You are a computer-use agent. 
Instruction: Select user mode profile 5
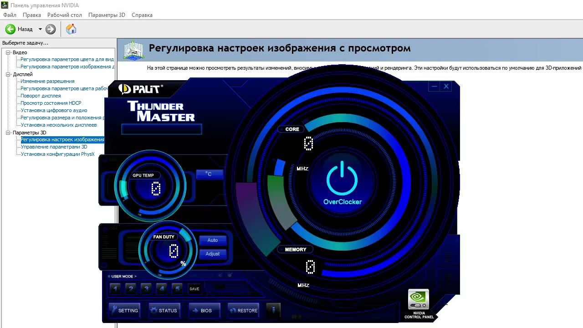point(177,288)
